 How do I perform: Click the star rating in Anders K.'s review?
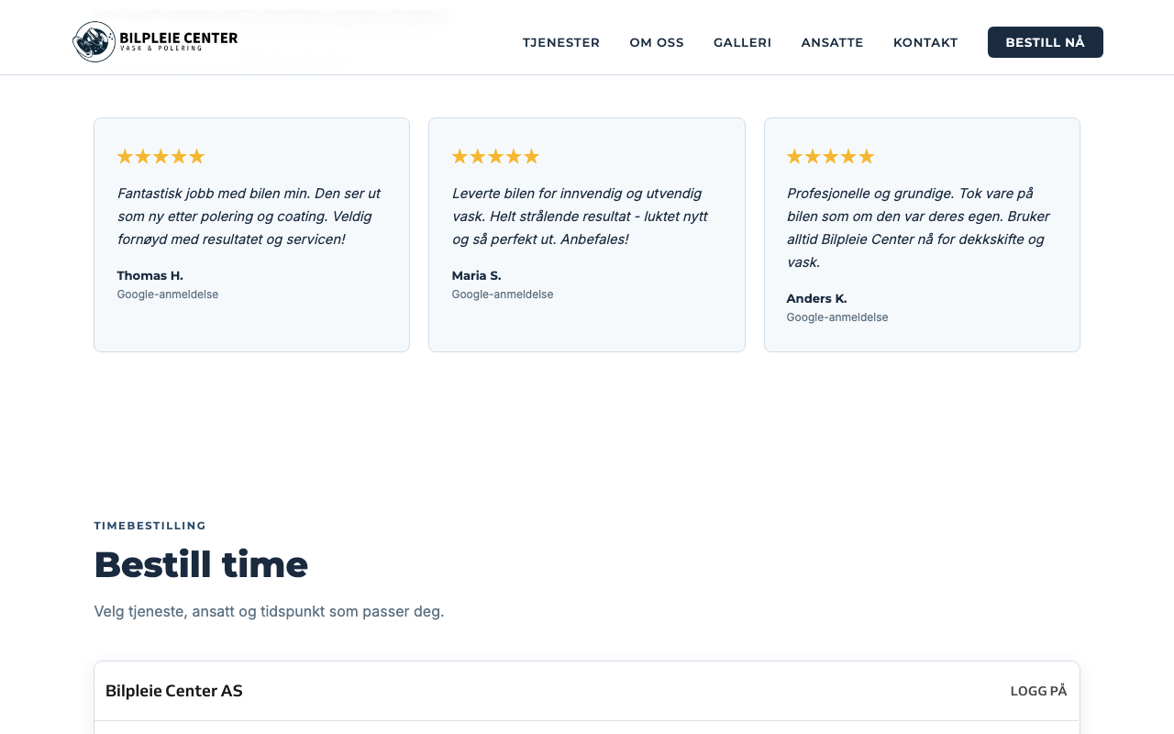(830, 157)
